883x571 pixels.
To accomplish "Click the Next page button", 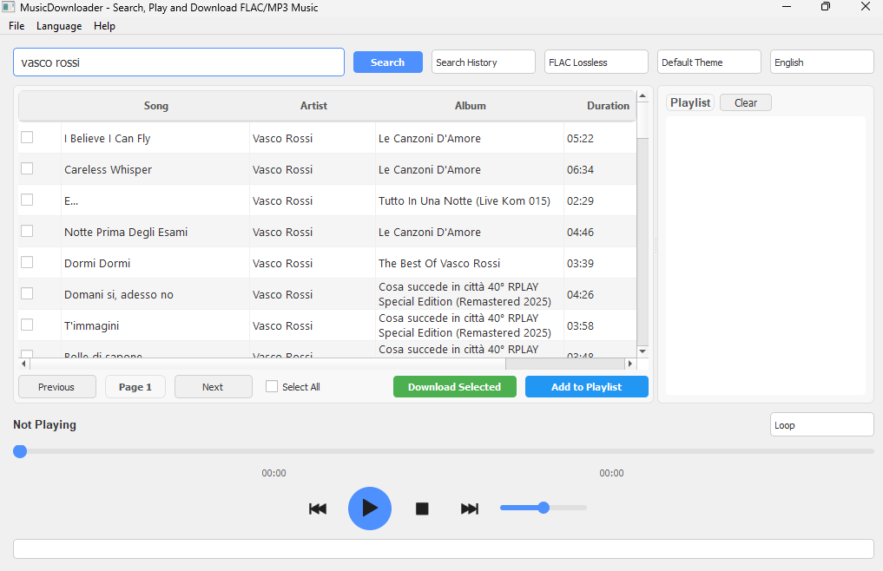I will (213, 387).
